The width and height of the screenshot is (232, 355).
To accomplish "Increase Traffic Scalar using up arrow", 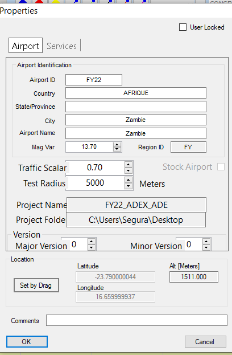I will [x=128, y=165].
